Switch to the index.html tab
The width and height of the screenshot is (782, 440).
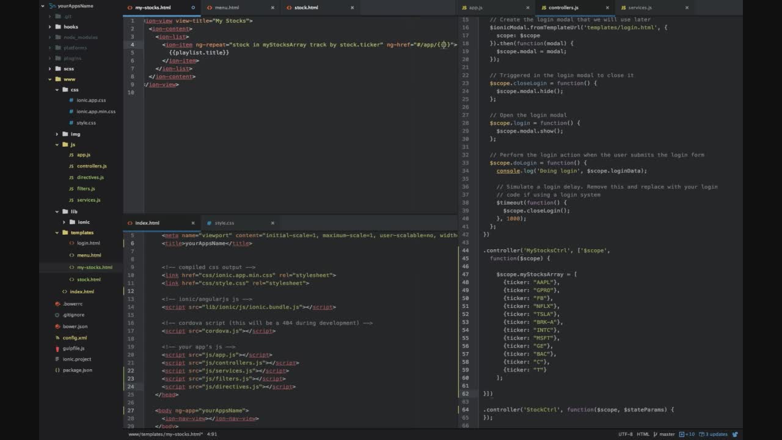[162, 223]
